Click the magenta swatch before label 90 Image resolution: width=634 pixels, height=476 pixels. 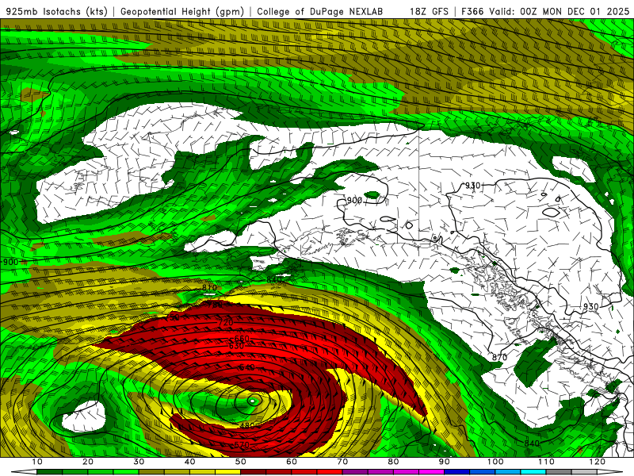point(432,472)
